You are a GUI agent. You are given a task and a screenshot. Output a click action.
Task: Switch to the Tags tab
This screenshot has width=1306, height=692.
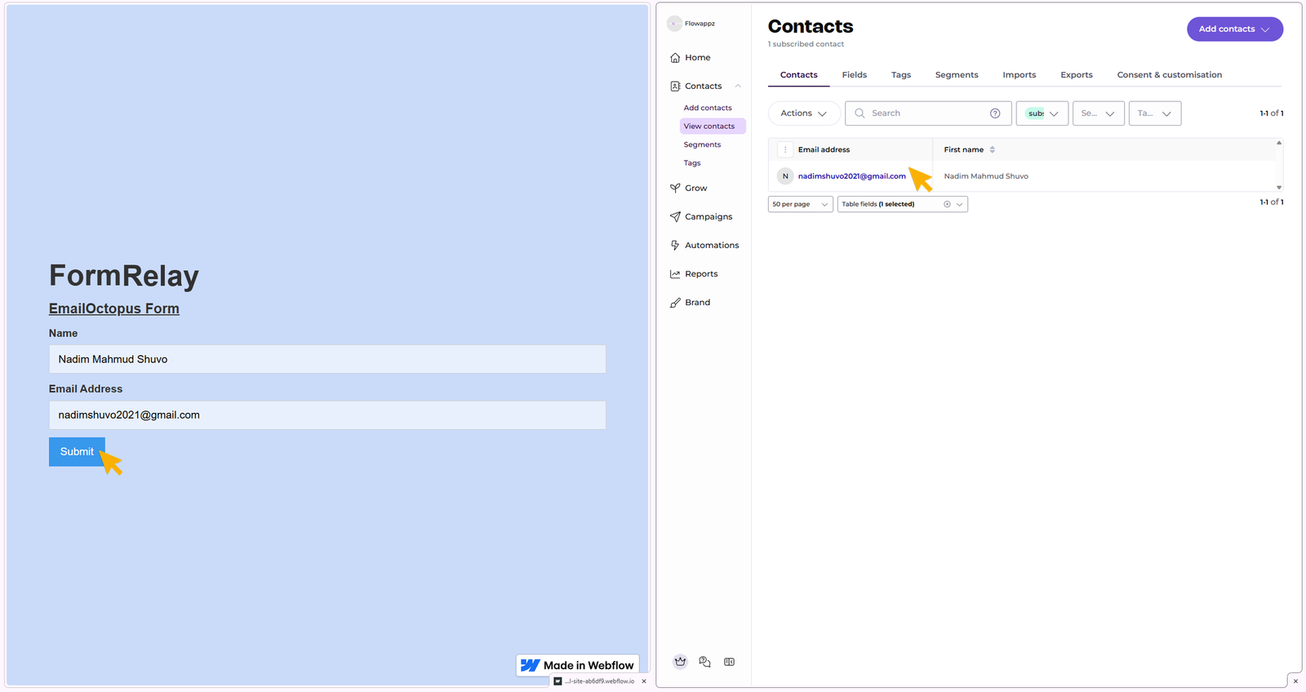tap(901, 75)
